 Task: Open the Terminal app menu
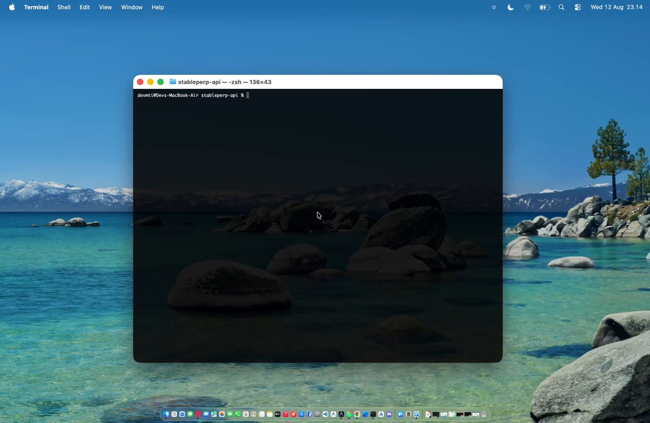pos(36,7)
